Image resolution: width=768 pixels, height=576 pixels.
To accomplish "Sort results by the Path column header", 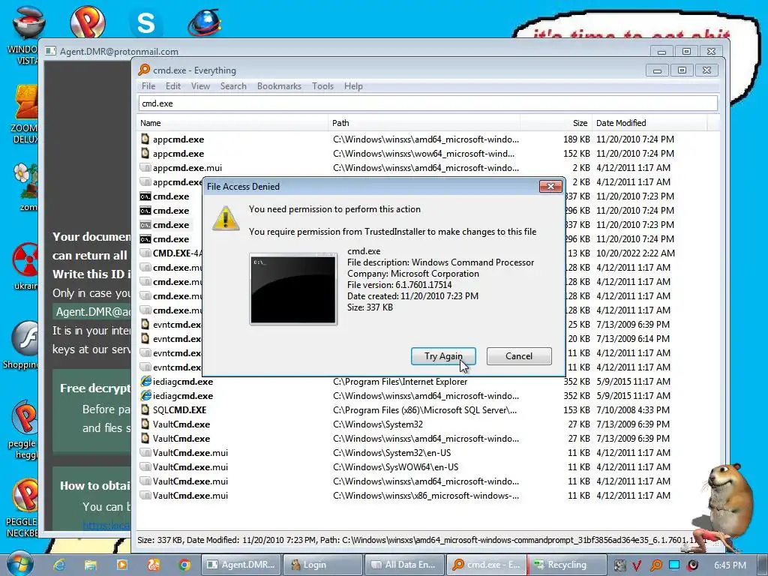I will (424, 123).
